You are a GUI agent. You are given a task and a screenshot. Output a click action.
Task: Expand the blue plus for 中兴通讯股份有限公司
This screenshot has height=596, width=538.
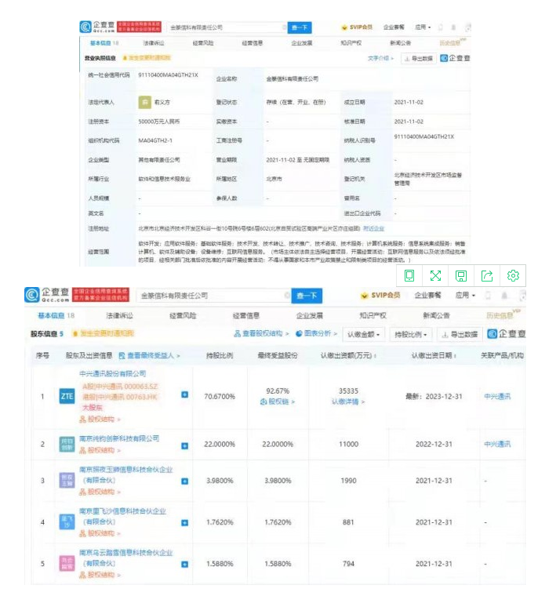coord(185,394)
